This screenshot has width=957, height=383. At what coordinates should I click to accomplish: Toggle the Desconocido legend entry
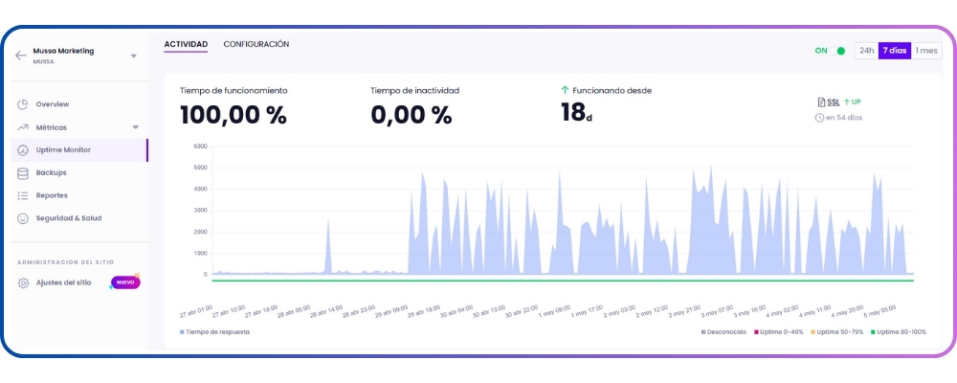[x=723, y=331]
